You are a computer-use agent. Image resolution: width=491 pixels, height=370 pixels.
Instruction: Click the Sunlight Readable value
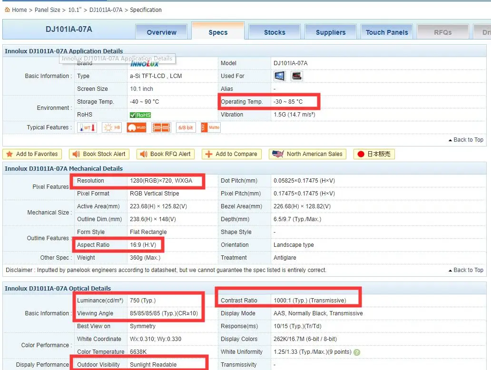coord(153,365)
